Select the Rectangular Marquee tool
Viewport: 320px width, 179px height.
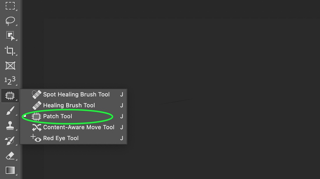[x=10, y=6]
